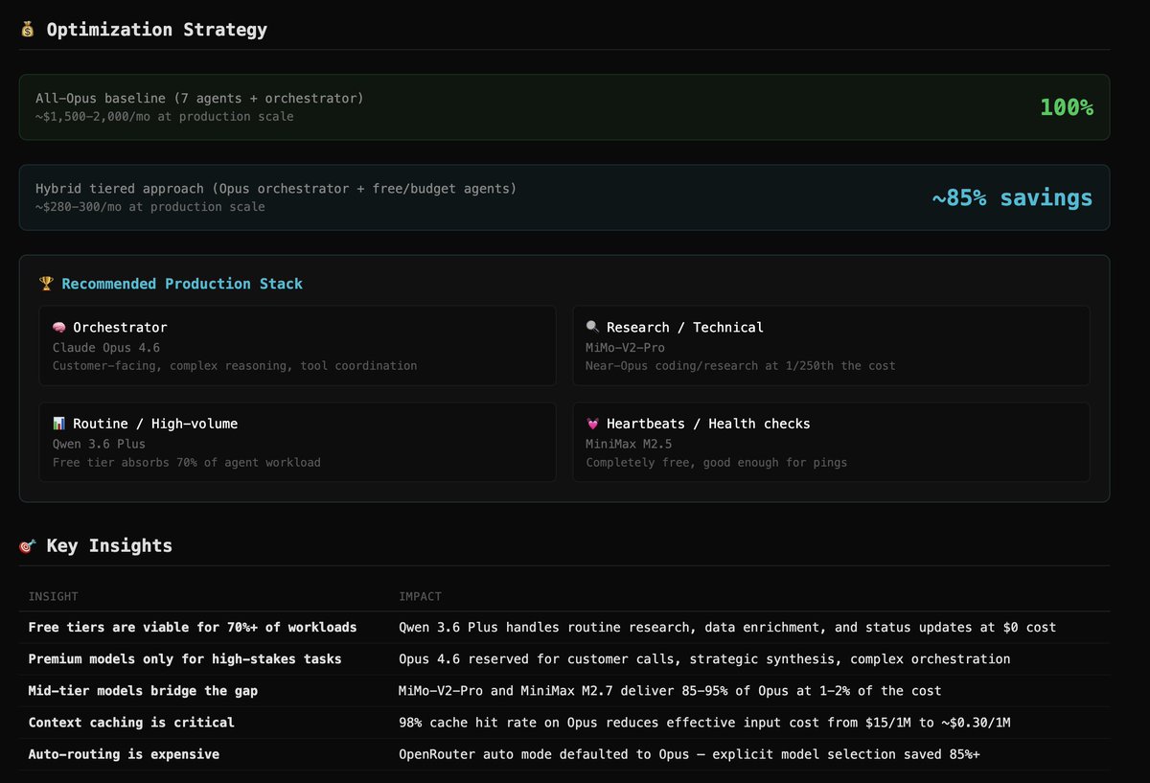Image resolution: width=1150 pixels, height=783 pixels.
Task: Select the Key Insights heading
Action: click(109, 546)
